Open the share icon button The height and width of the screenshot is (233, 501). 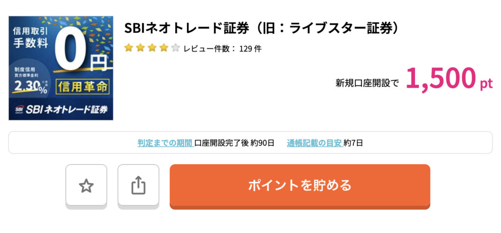tap(138, 185)
